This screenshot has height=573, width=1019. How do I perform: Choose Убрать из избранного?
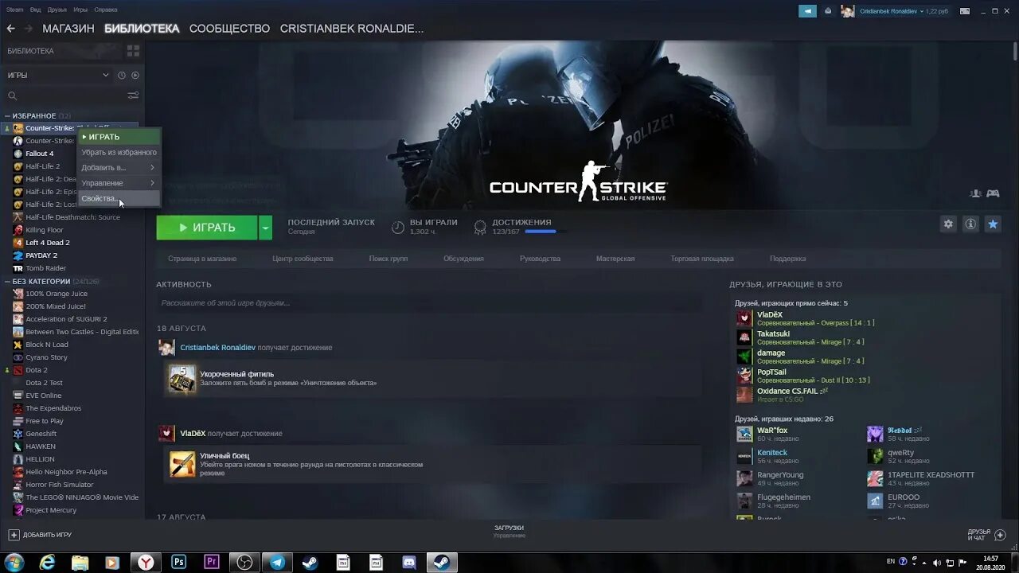click(x=119, y=152)
